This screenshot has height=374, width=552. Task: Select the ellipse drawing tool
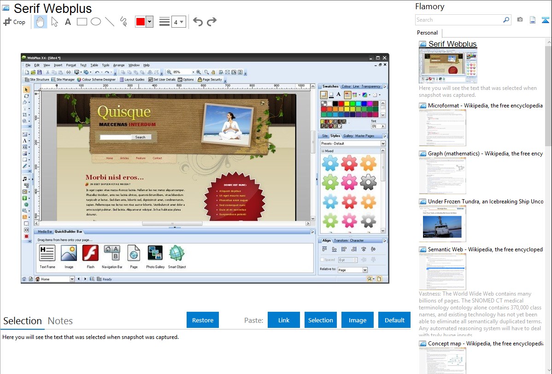96,22
